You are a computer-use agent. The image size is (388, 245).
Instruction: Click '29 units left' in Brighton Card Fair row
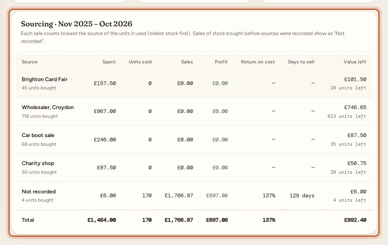coord(348,88)
